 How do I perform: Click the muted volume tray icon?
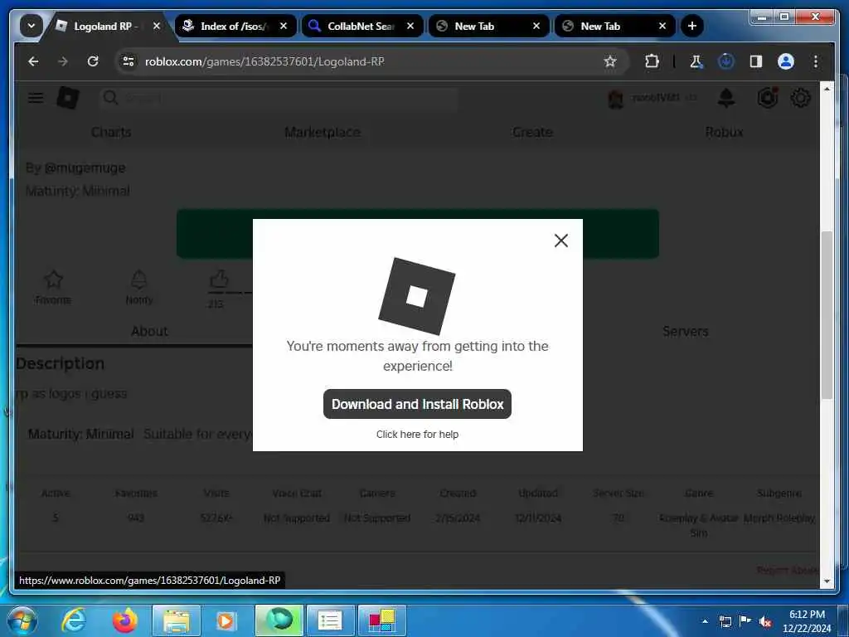click(765, 621)
